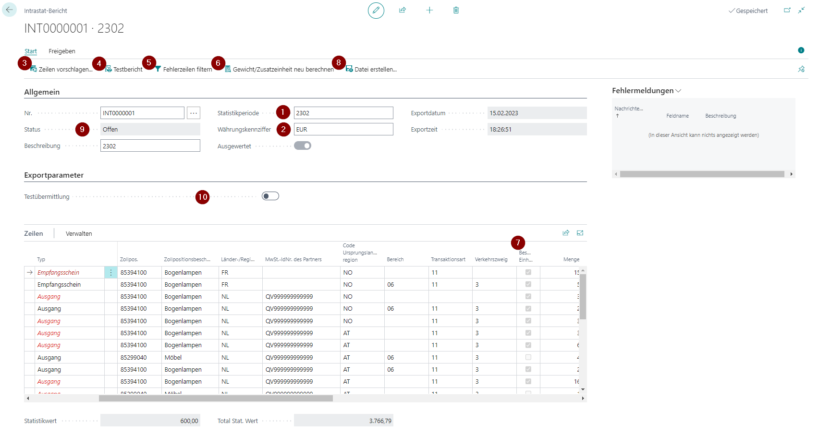Click the email icon in the Zeilen section
Screen dimensions: 831x436
pos(580,233)
